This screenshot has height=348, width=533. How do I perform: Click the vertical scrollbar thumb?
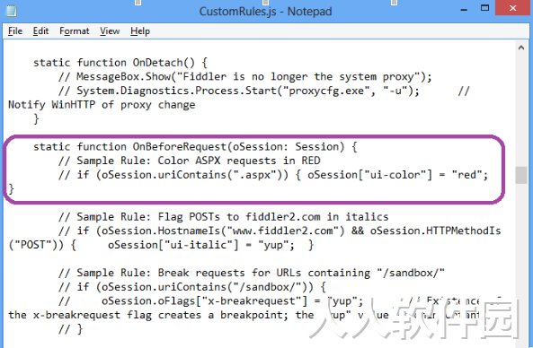521,175
